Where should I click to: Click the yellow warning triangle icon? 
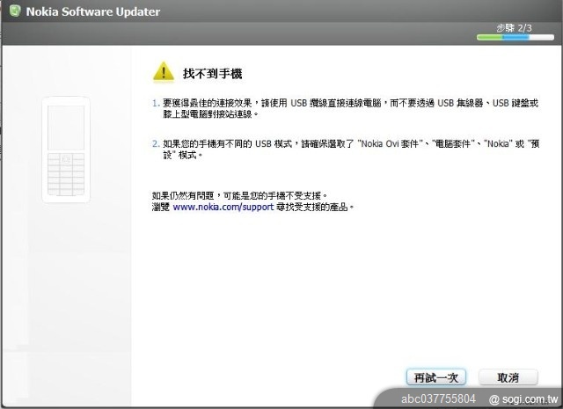pos(164,72)
